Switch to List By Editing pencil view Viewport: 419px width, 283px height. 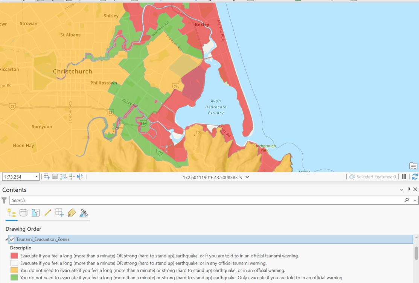pyautogui.click(x=47, y=213)
